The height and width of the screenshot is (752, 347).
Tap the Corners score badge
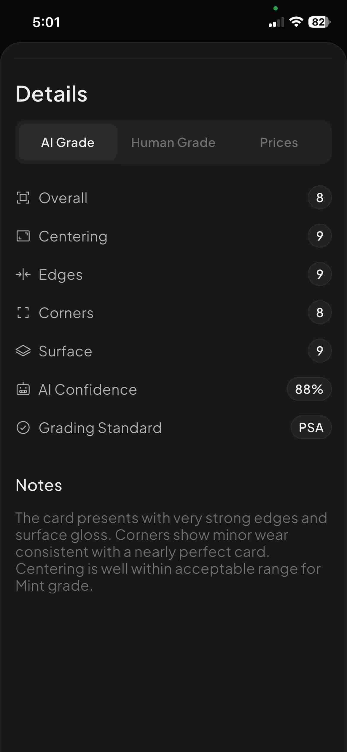tap(320, 312)
